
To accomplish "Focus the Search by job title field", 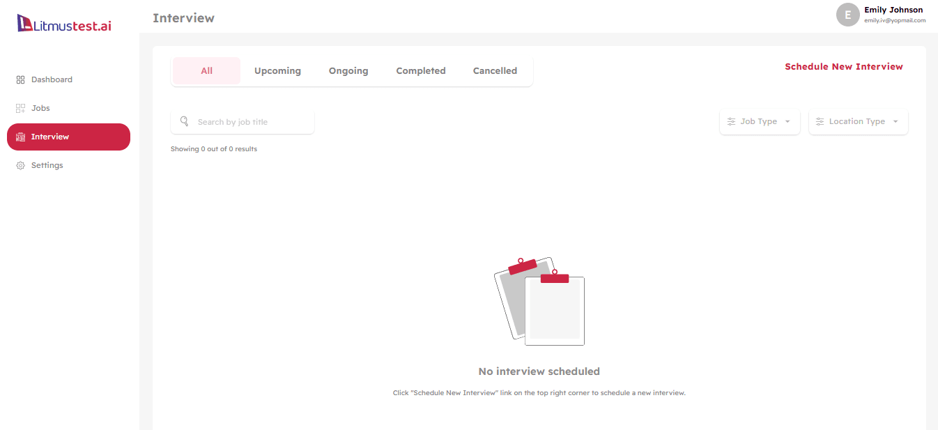I will (251, 122).
